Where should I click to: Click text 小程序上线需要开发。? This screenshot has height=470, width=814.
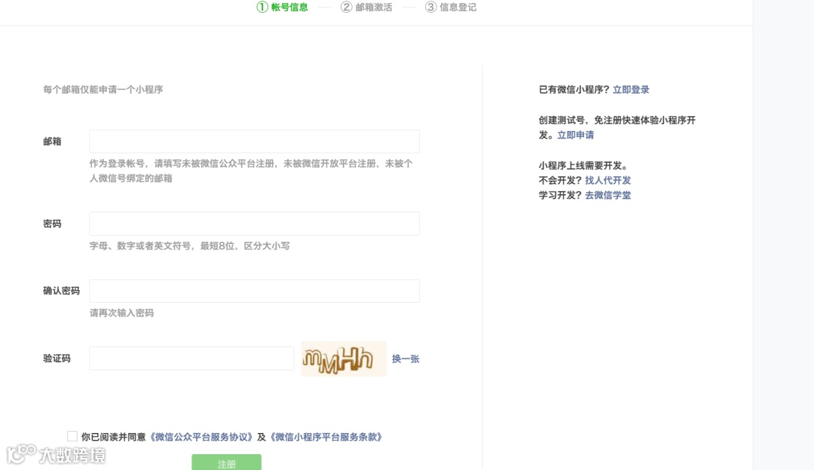[585, 166]
